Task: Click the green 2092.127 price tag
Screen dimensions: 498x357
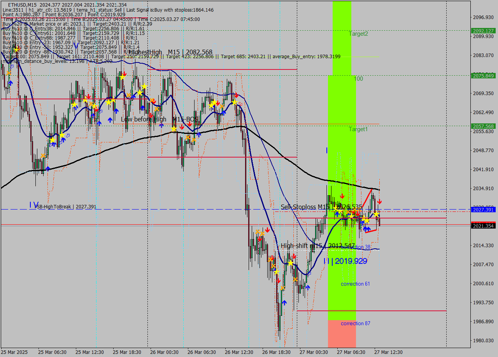Action: 483,31
